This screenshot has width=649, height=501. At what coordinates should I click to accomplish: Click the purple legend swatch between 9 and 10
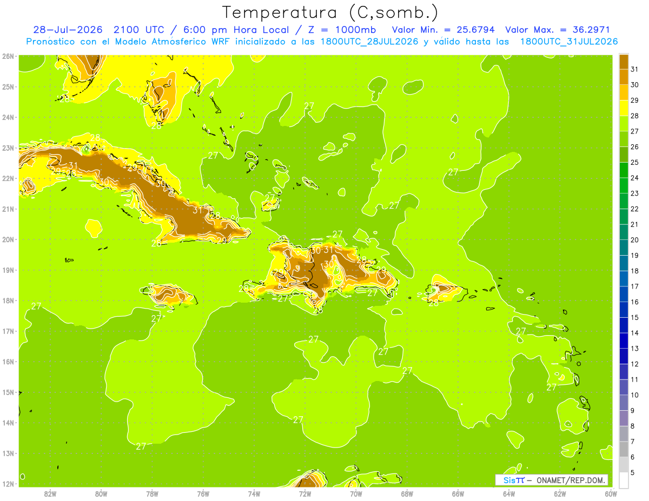click(624, 403)
